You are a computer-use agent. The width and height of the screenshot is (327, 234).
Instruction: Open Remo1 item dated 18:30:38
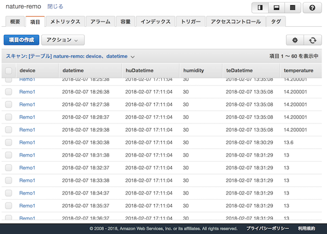(27, 143)
